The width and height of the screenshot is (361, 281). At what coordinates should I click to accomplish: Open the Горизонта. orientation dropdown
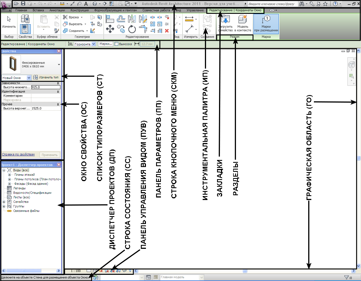coord(94,44)
